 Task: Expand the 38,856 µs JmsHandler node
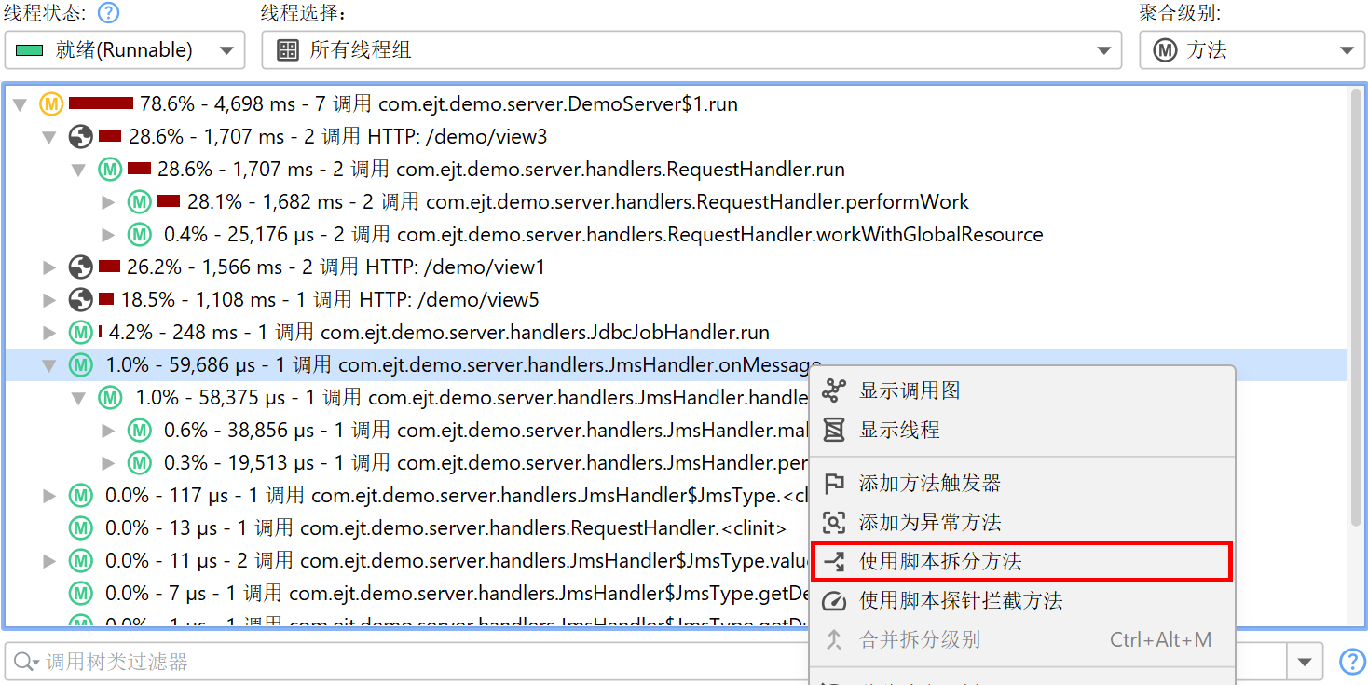[x=108, y=430]
